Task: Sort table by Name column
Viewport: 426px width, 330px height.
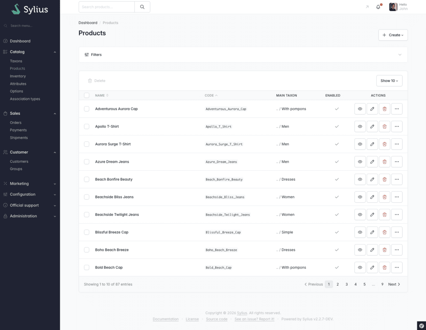Action: [x=102, y=95]
